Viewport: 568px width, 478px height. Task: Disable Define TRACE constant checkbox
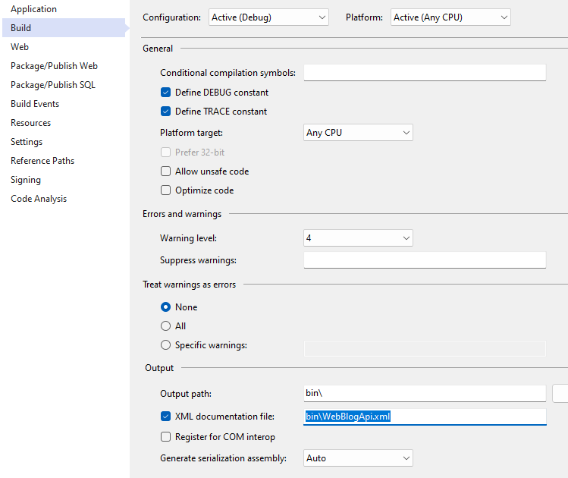click(166, 112)
